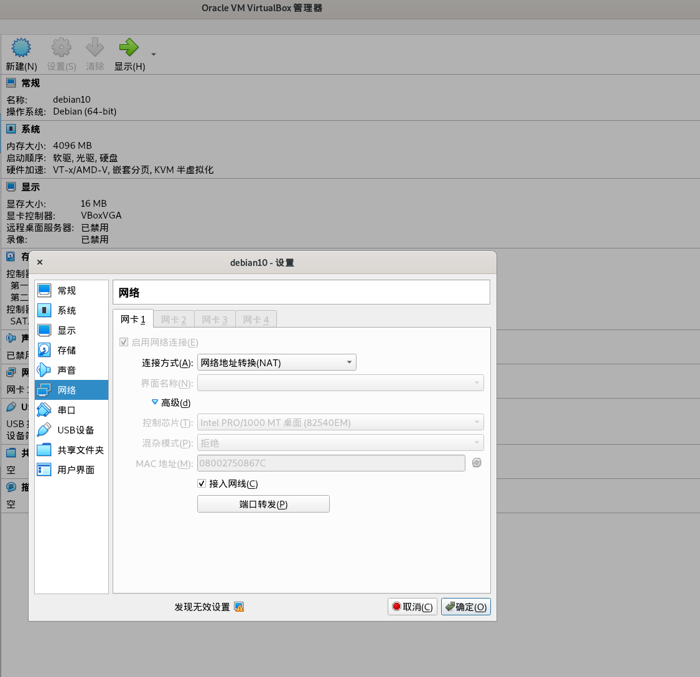Select 存储 in the settings sidebar

click(x=72, y=351)
